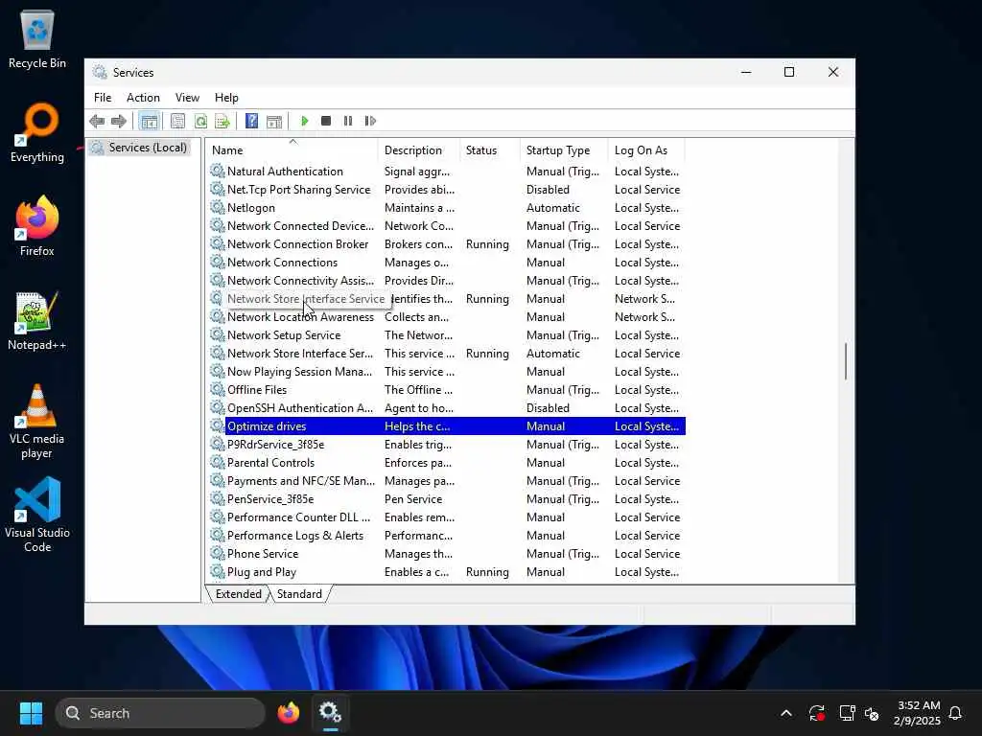Open the View menu
The height and width of the screenshot is (736, 982).
click(187, 97)
